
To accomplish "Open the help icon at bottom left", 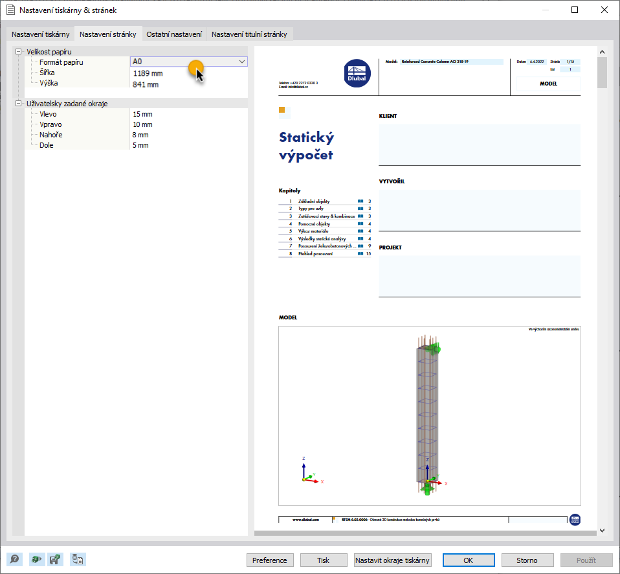I will [x=14, y=559].
